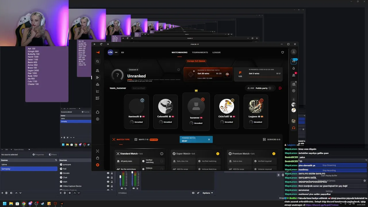This screenshot has width=368, height=207.
Task: Go back in the FACEIT window
Action: pyautogui.click(x=95, y=44)
